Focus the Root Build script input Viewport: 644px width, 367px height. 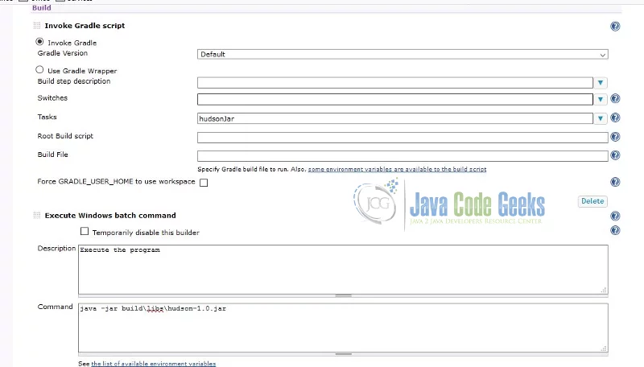(402, 138)
